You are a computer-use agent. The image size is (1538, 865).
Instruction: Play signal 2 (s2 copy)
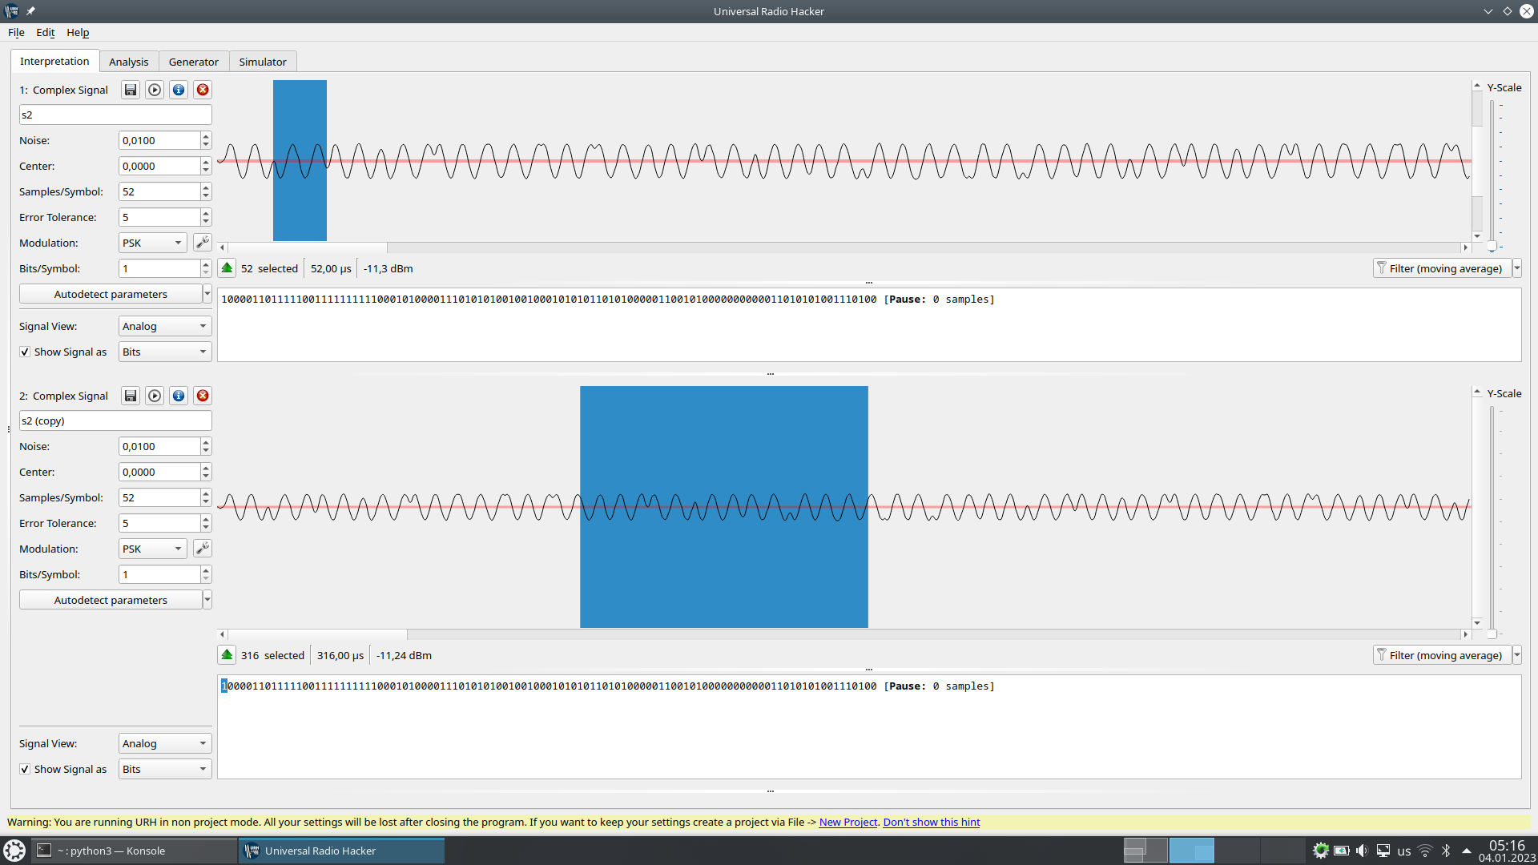click(155, 396)
